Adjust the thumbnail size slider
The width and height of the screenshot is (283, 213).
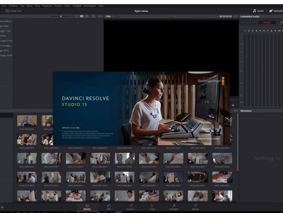pos(61,16)
